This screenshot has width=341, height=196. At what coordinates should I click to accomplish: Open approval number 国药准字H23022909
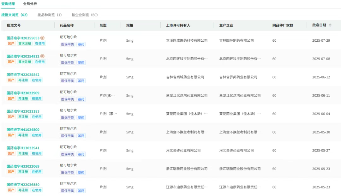tap(23, 93)
